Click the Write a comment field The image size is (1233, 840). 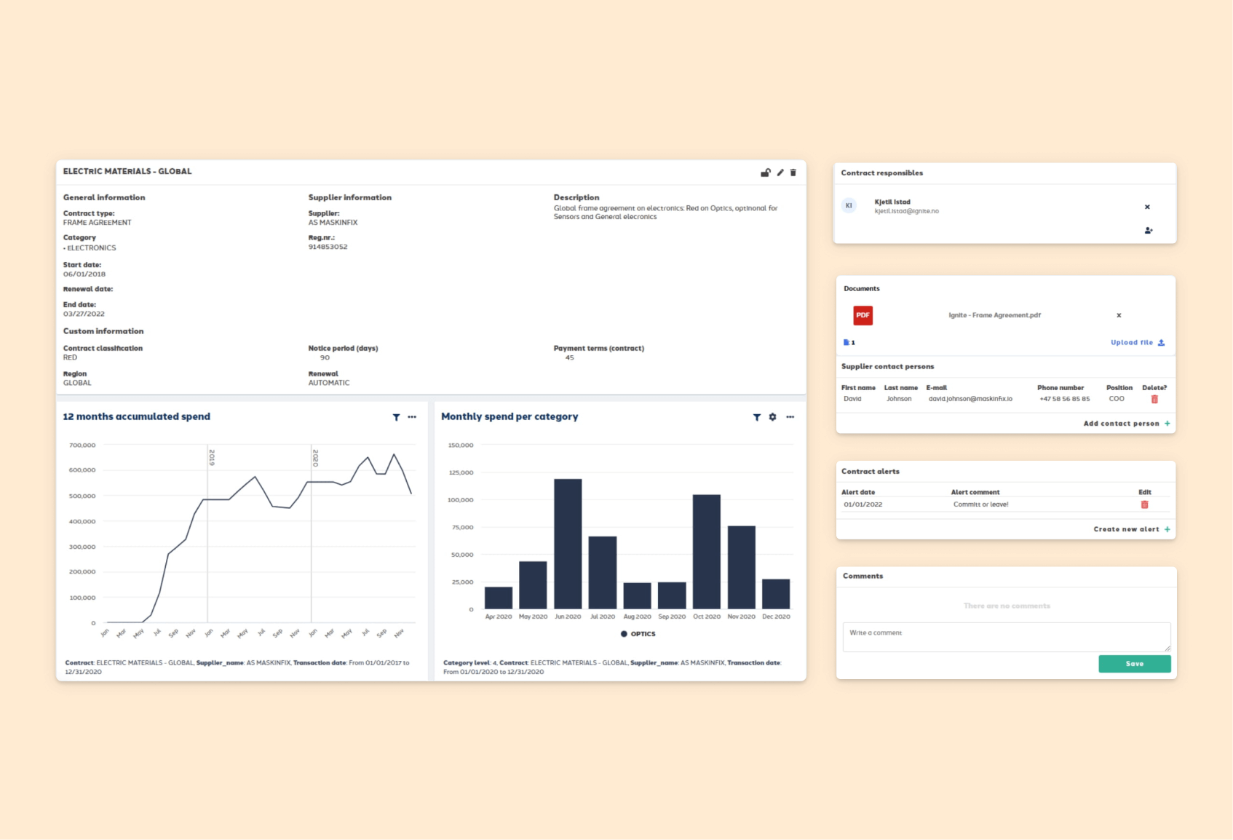tap(1006, 635)
